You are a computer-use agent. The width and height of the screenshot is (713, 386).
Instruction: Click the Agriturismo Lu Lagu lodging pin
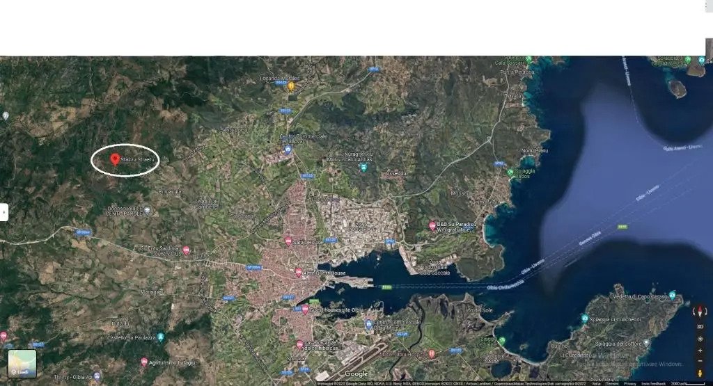coord(144,362)
